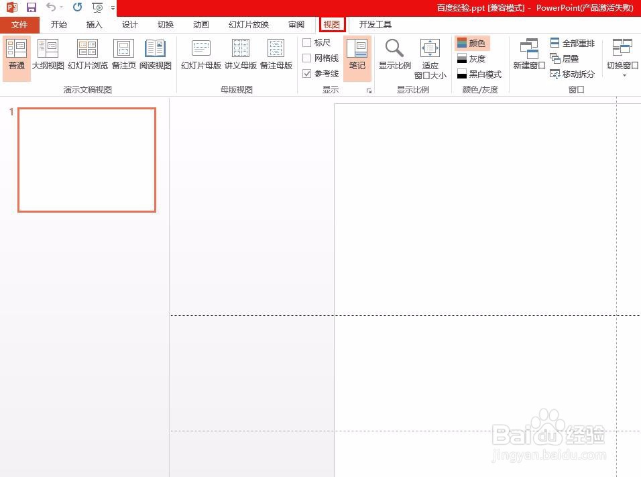
Task: Click New Window (新建窗口)
Action: (529, 55)
